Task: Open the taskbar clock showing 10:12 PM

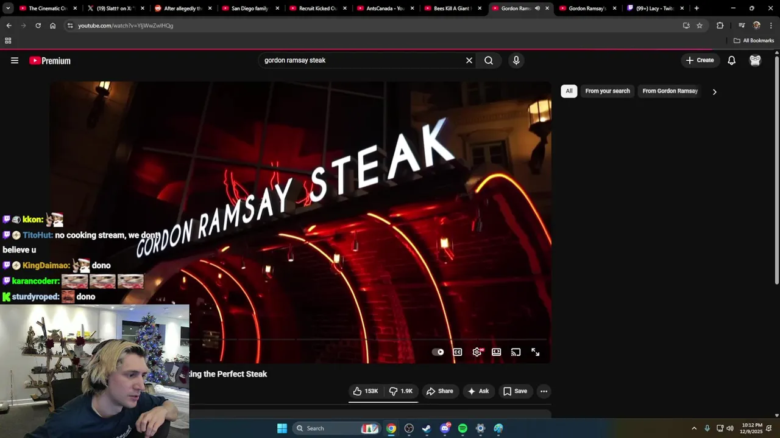Action: (x=752, y=428)
